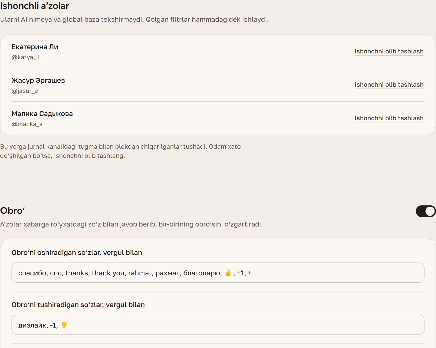Click the Obro'ni tushiradigan so'zlar label

click(78, 305)
